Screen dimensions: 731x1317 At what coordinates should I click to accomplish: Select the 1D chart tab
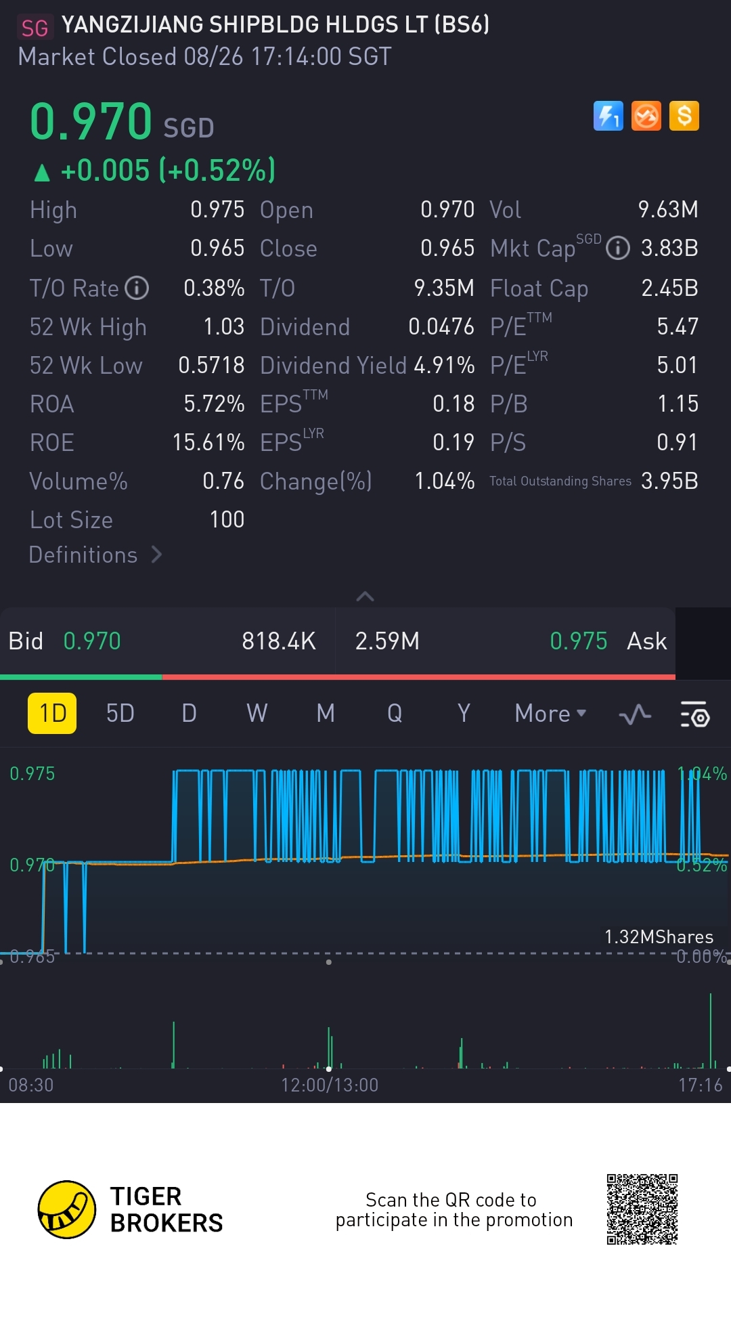pos(52,714)
